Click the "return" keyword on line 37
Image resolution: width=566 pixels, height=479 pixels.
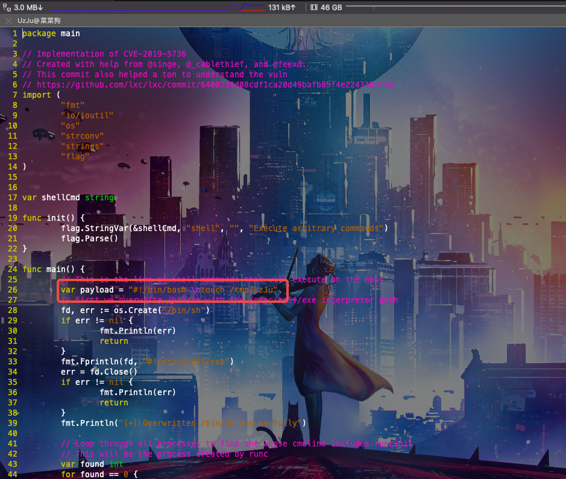click(114, 403)
